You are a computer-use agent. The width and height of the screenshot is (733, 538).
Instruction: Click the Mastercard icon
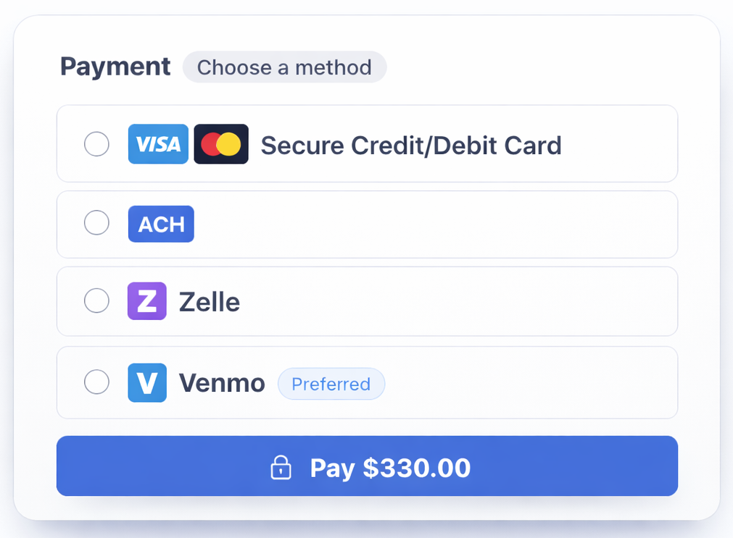click(x=221, y=144)
